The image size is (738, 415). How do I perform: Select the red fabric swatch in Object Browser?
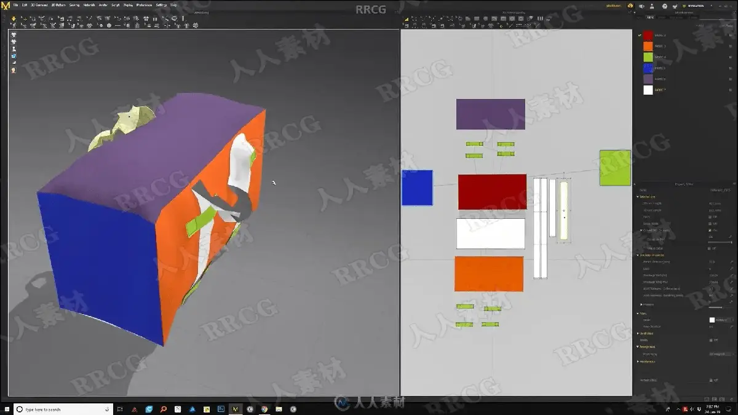click(648, 35)
